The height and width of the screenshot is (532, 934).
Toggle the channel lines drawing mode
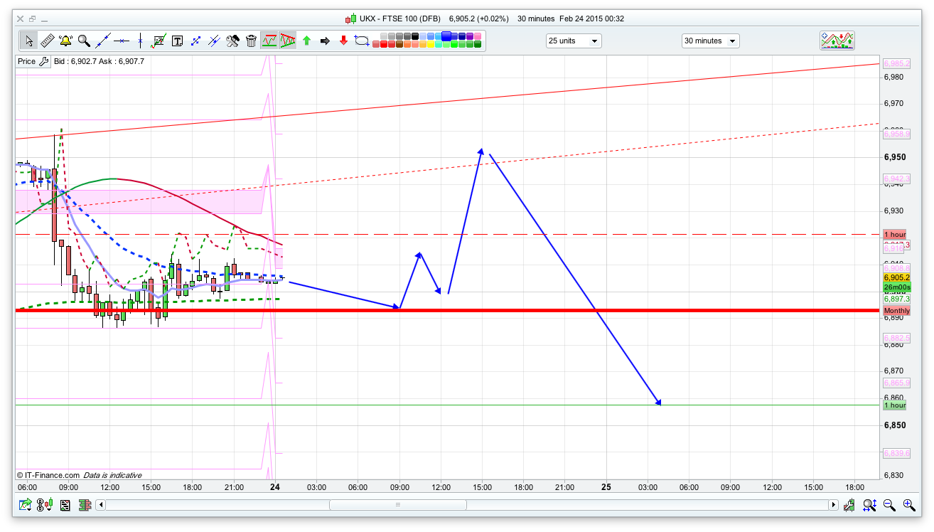(x=269, y=41)
